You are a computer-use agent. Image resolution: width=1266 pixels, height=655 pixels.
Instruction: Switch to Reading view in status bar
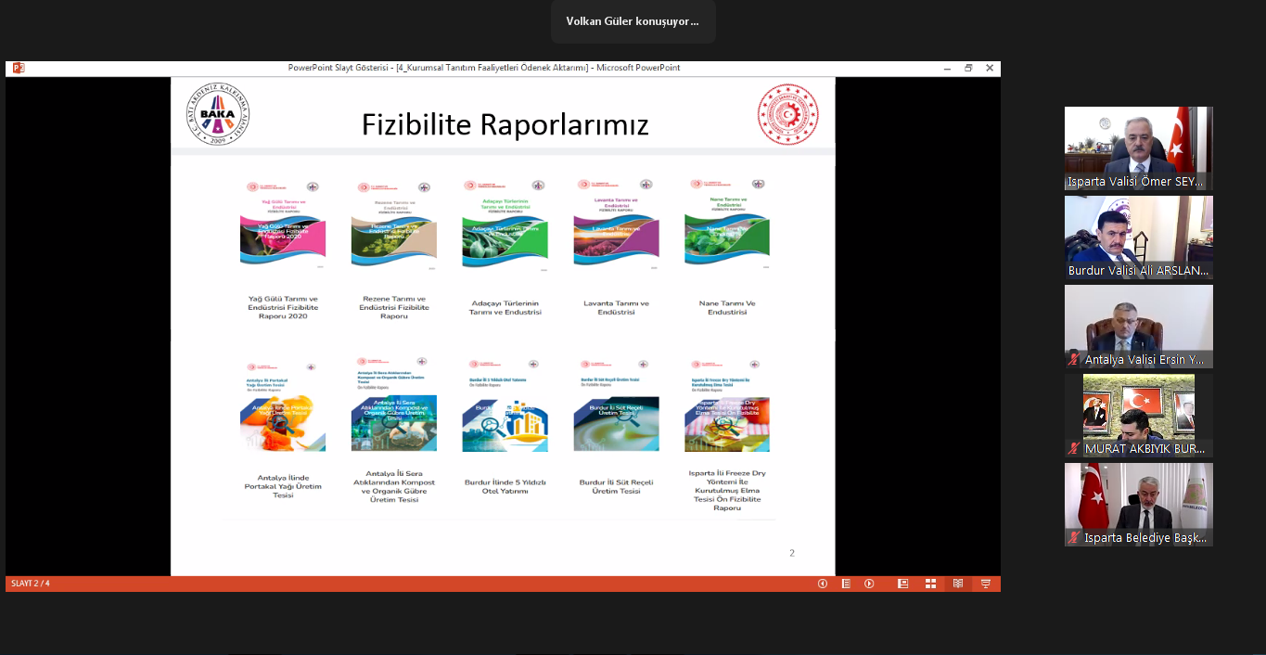coord(958,584)
